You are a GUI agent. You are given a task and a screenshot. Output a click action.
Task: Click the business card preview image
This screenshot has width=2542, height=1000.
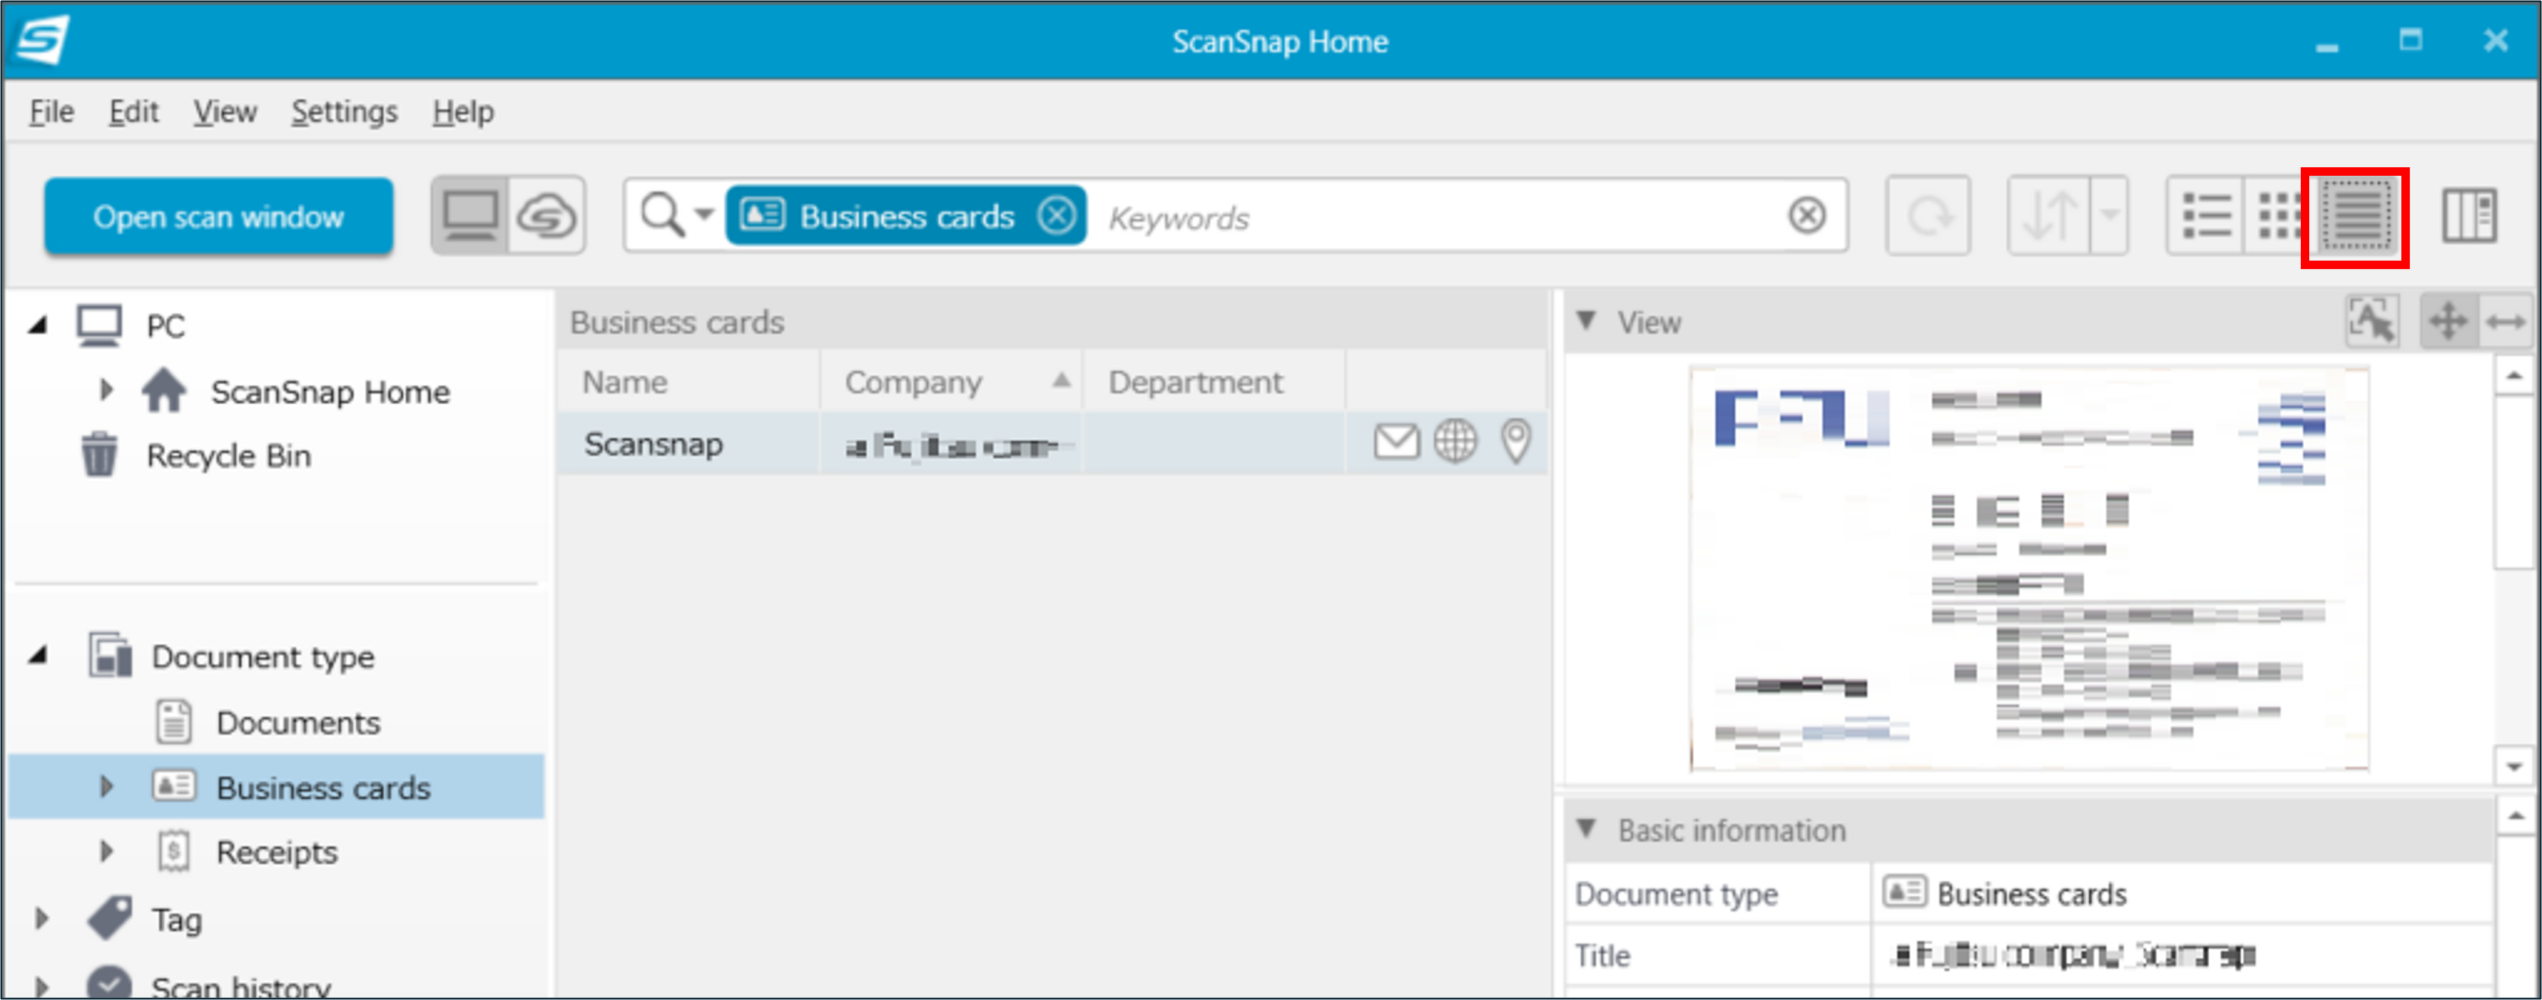(2029, 568)
